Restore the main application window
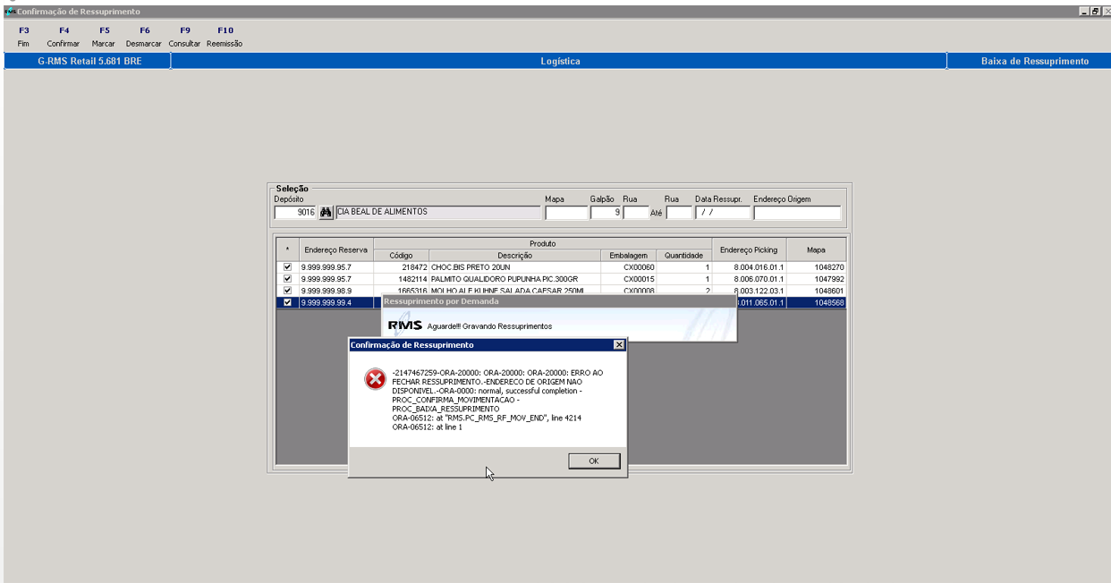 (x=1095, y=12)
